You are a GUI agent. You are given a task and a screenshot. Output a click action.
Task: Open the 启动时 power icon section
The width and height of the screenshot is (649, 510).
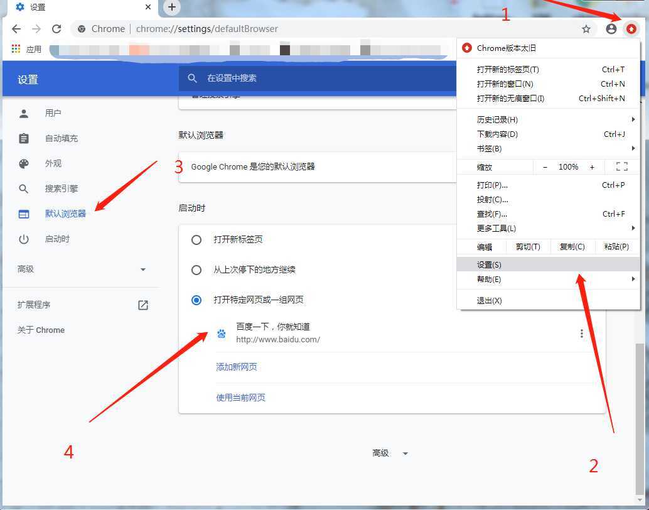pos(24,239)
